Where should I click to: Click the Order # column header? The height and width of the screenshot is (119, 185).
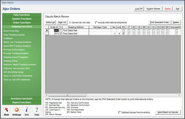[54, 27]
